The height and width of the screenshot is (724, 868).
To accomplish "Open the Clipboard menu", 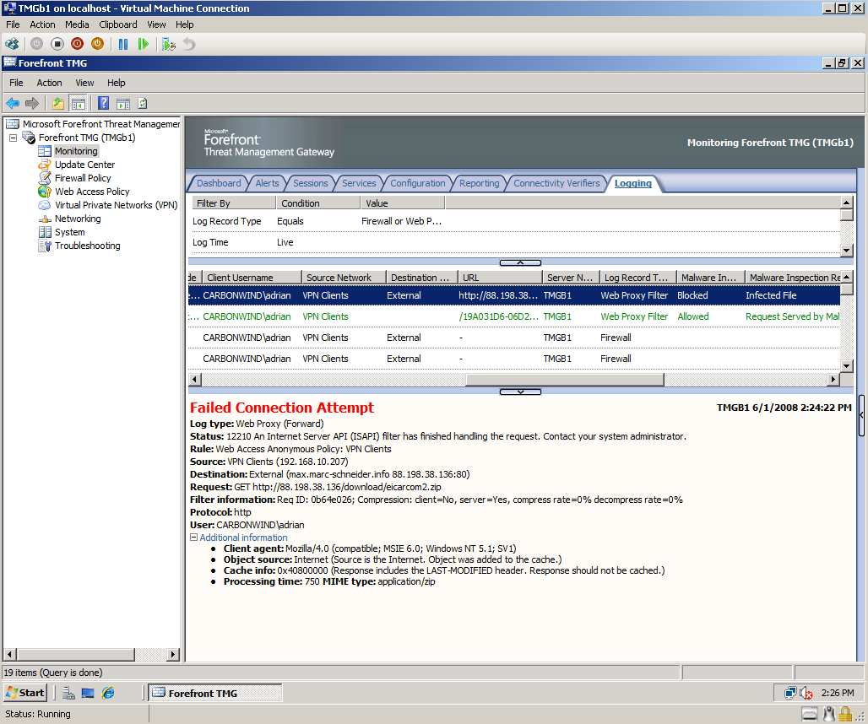I will [x=118, y=24].
